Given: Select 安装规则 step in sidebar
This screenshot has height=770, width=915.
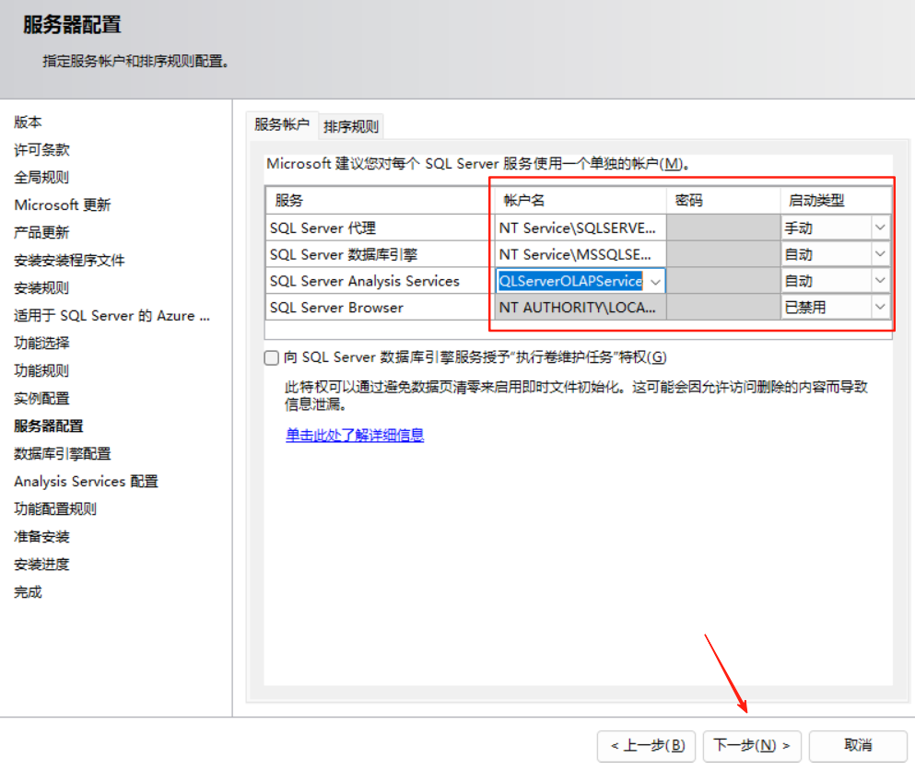Looking at the screenshot, I should coord(41,288).
